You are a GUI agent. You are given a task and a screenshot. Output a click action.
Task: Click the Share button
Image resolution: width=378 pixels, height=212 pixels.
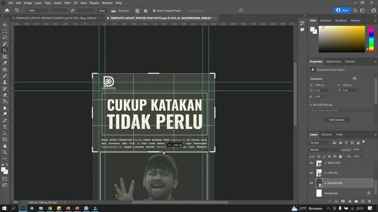[343, 11]
